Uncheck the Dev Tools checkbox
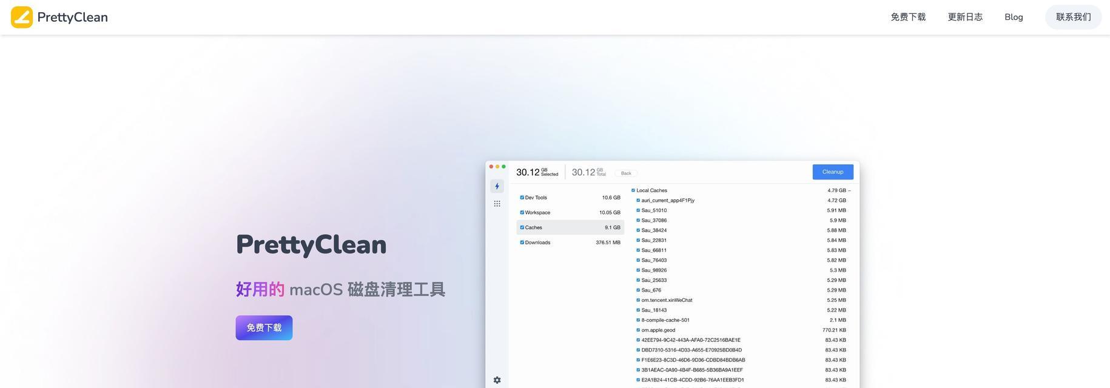The width and height of the screenshot is (1110, 388). pyautogui.click(x=522, y=198)
